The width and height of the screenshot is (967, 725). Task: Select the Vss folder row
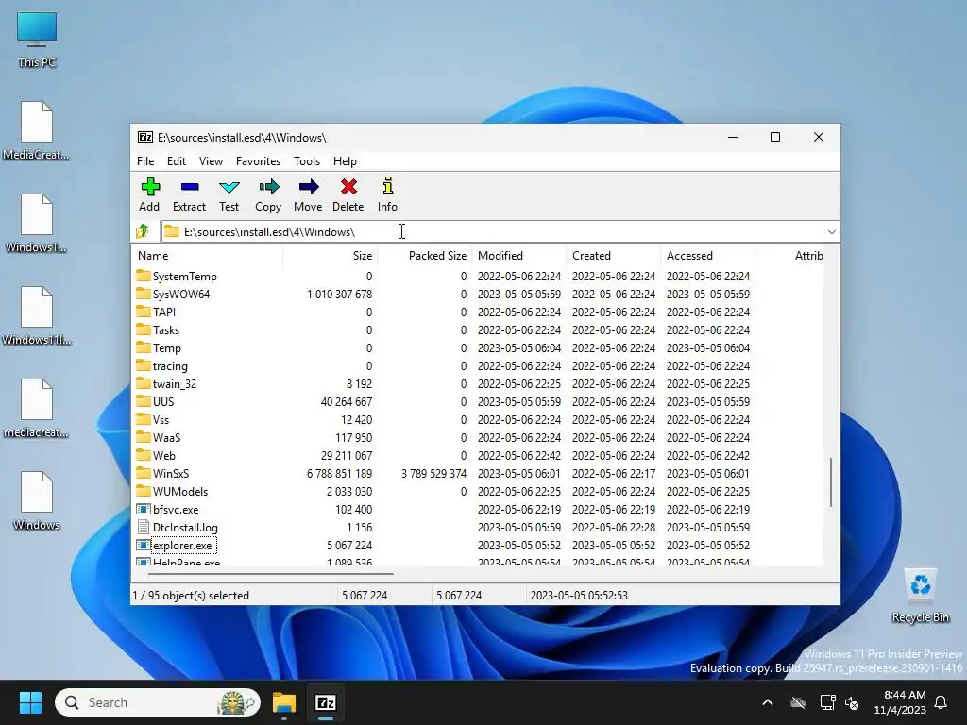click(x=477, y=419)
